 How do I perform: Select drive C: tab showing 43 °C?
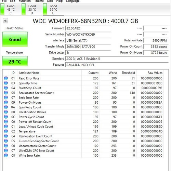coord(11,9)
